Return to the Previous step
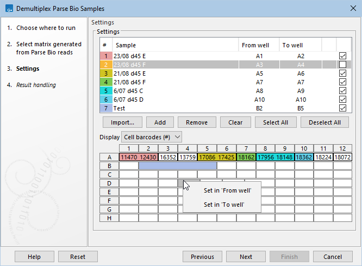Viewport: 362px width, 266px height. (x=202, y=257)
